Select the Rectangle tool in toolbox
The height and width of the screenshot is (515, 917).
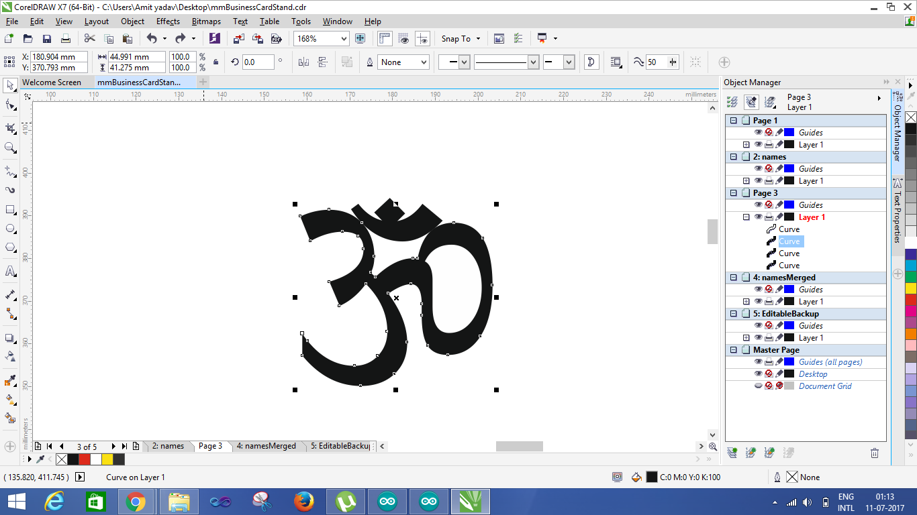coord(10,209)
